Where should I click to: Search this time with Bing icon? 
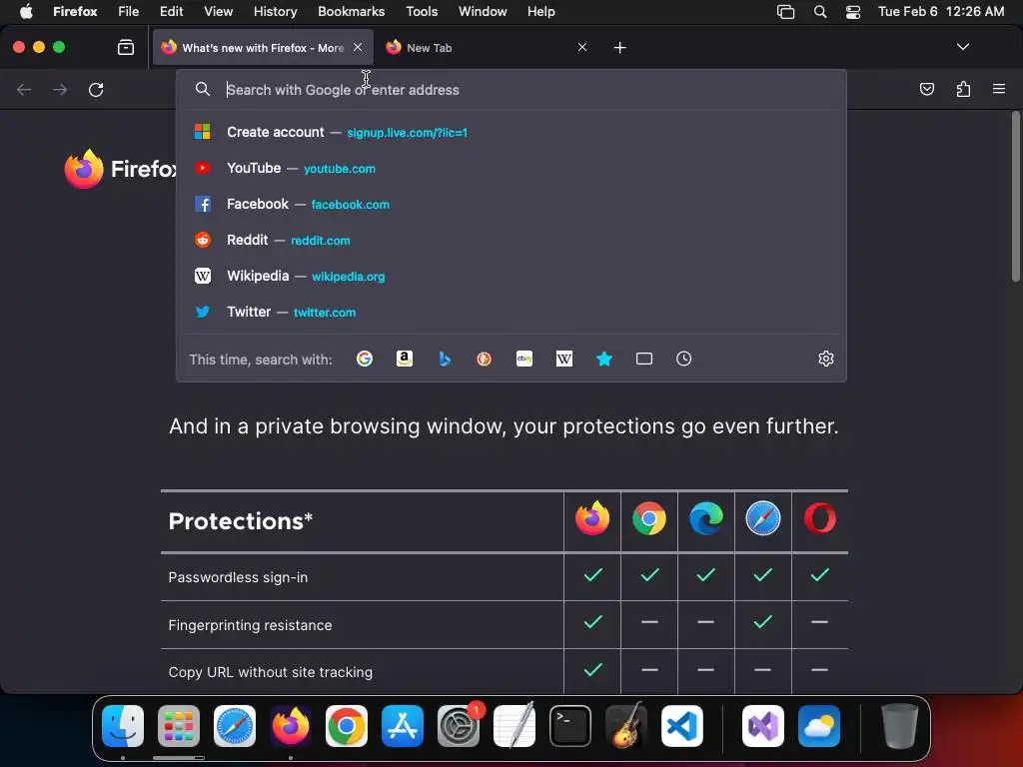445,359
